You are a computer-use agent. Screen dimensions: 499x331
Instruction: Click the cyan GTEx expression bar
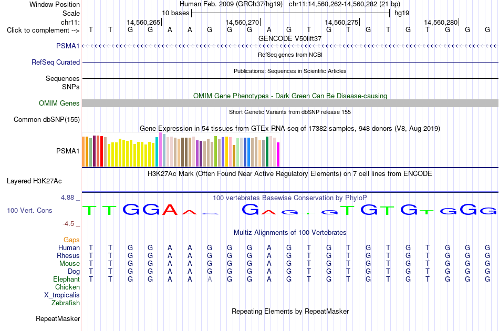[x=157, y=152]
